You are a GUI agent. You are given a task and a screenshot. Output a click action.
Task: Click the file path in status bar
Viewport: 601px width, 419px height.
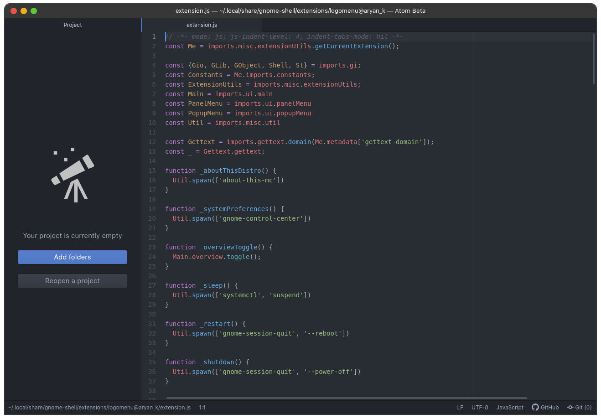click(x=99, y=407)
